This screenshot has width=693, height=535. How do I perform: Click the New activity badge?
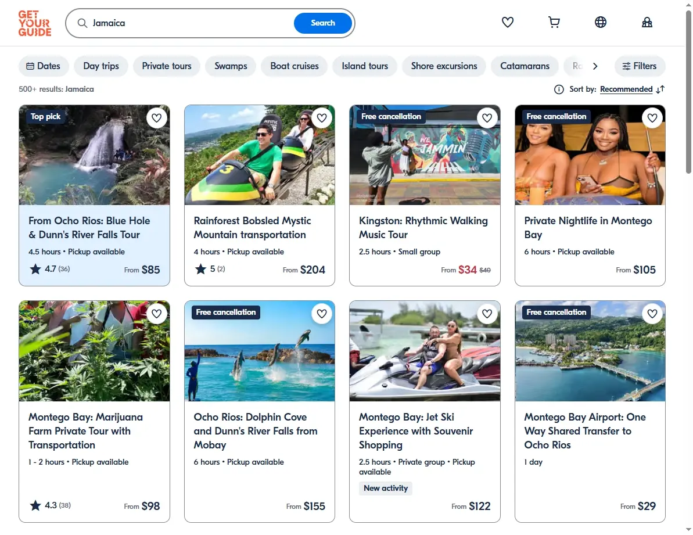click(x=385, y=488)
